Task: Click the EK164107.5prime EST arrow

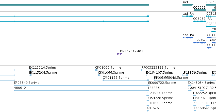Action: click(x=146, y=75)
